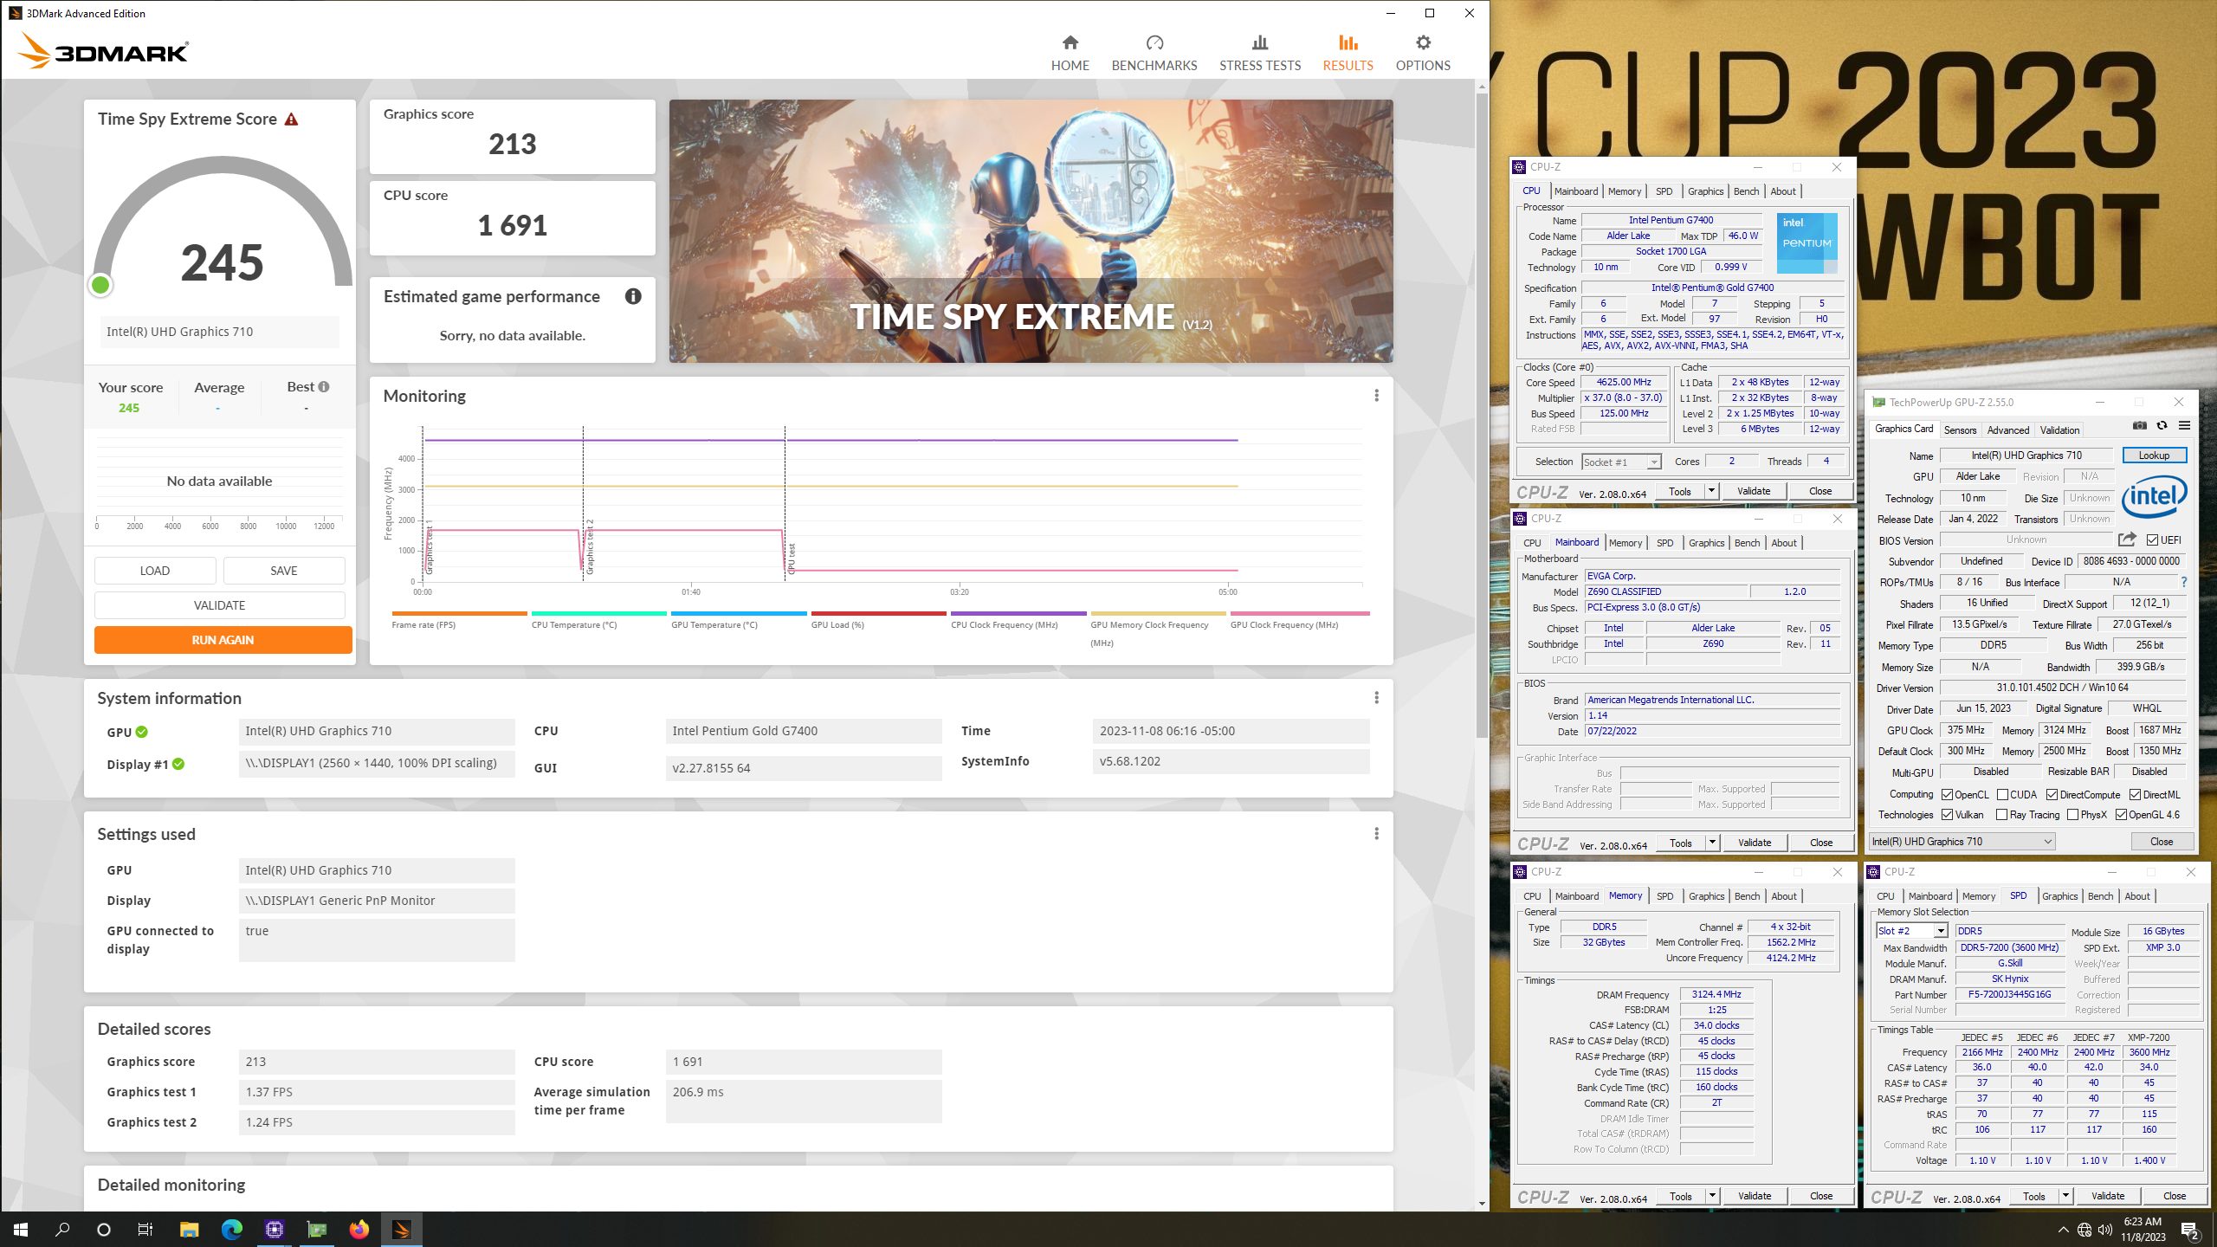Expand Tools arrow in CPU-Z CPU window

(x=1710, y=491)
